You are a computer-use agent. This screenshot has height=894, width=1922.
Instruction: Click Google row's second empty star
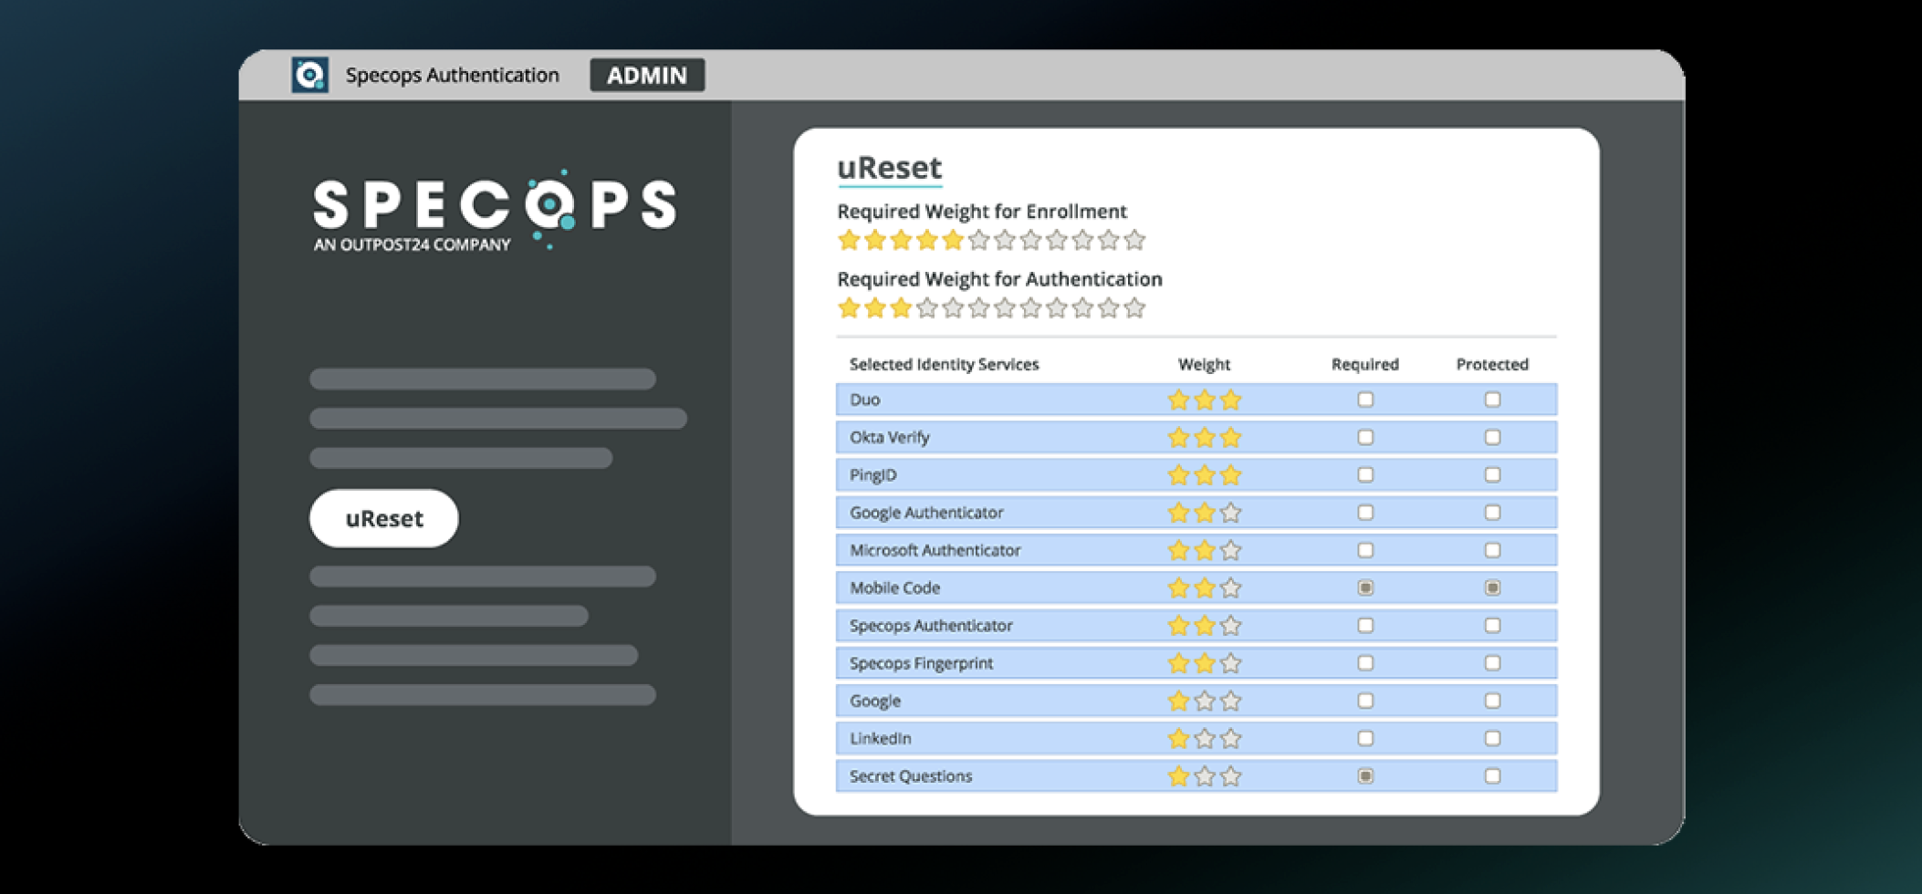coord(1205,701)
